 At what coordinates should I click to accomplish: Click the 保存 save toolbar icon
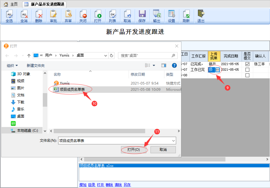click(x=142, y=16)
